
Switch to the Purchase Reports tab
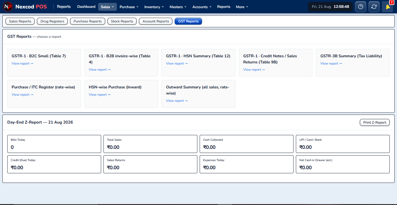click(x=87, y=21)
